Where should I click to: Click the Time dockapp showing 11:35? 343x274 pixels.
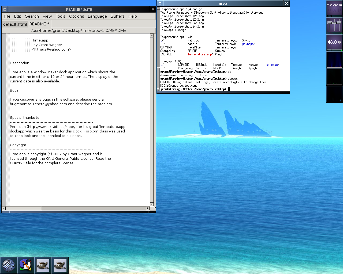pos(334,8)
